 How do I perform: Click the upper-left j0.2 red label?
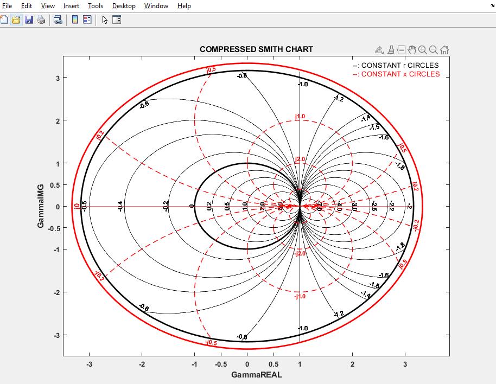point(100,135)
